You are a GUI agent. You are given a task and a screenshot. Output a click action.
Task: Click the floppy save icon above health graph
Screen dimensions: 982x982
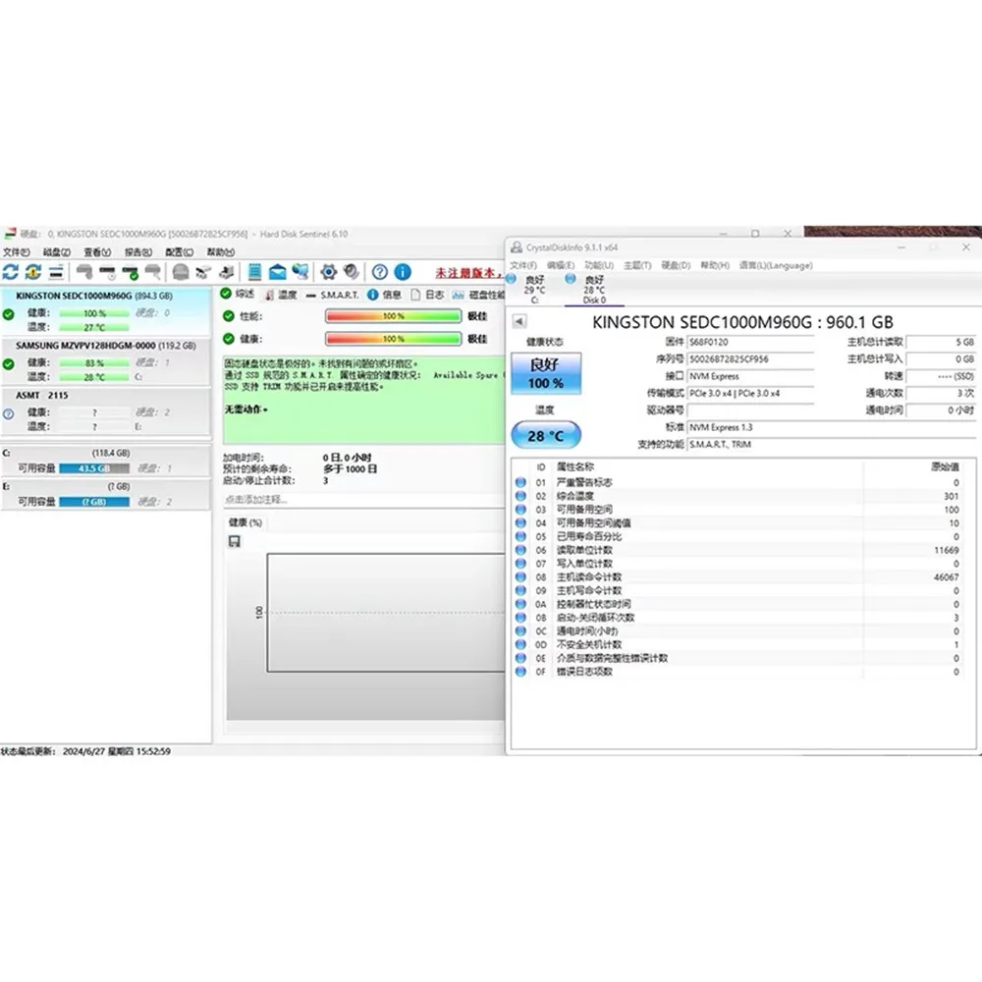[x=235, y=541]
